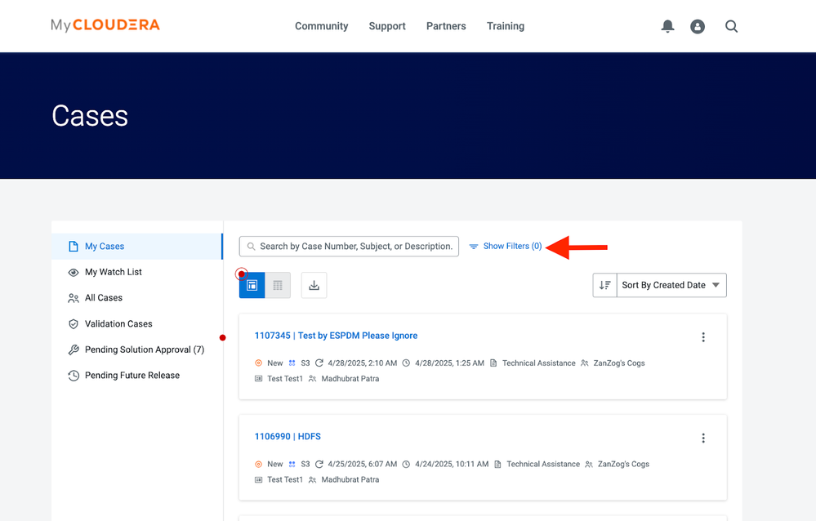Go to Training in top navigation

click(x=506, y=26)
